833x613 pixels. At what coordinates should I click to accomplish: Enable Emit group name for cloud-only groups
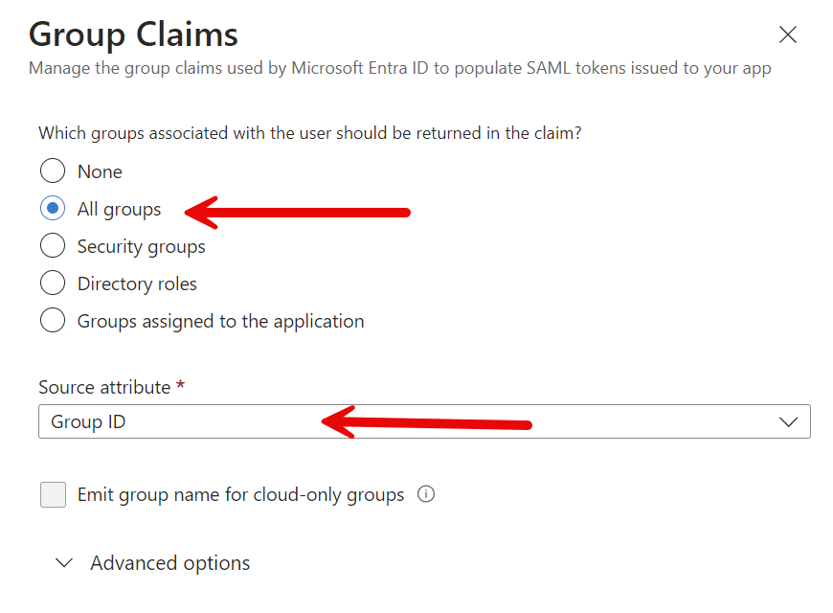click(53, 494)
